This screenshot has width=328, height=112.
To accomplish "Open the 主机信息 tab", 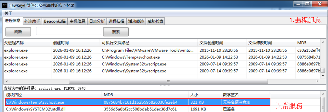I will pyautogui.click(x=77, y=21).
